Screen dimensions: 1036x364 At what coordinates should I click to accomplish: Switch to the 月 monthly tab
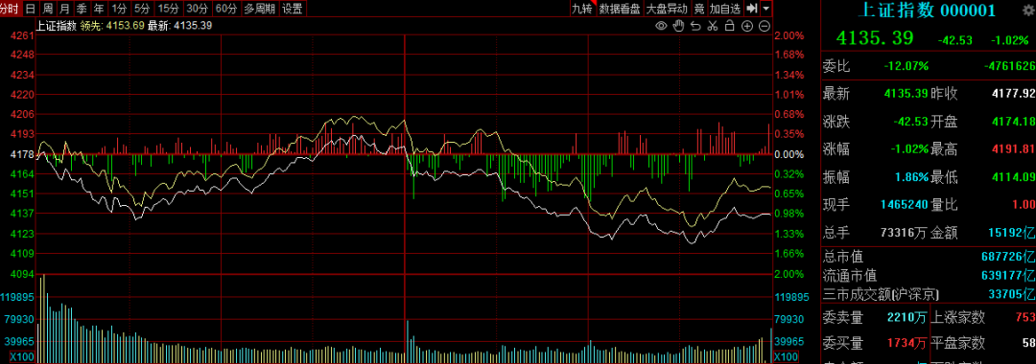[64, 9]
